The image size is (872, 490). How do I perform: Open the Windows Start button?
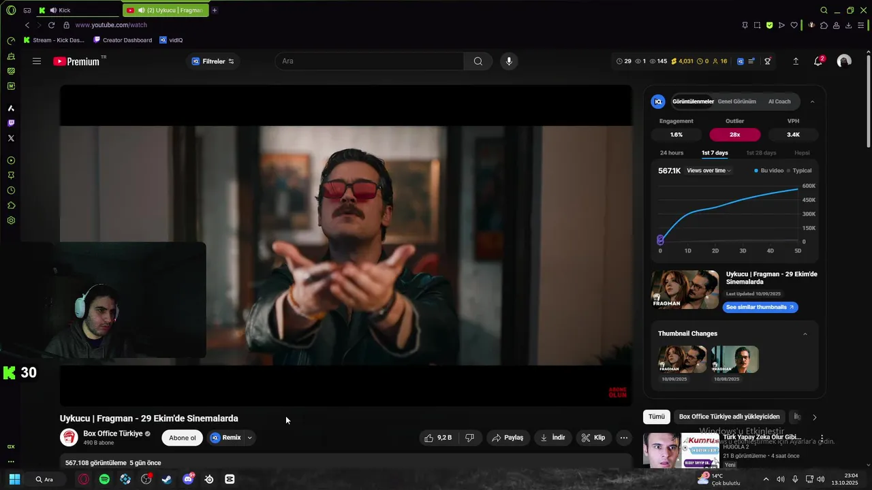[x=14, y=479]
